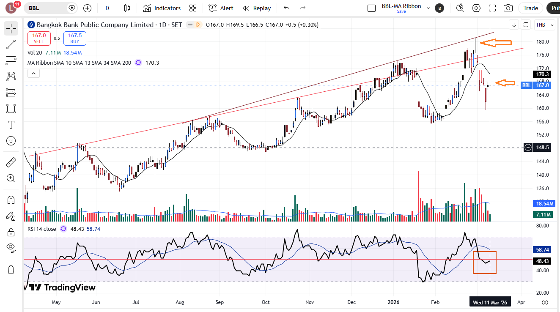The image size is (560, 312).
Task: Open the indicator templates grid
Action: (x=193, y=8)
